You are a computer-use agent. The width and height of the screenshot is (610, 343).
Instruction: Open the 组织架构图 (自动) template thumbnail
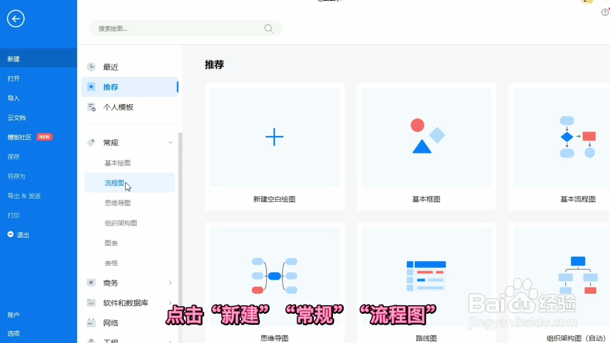point(562,276)
